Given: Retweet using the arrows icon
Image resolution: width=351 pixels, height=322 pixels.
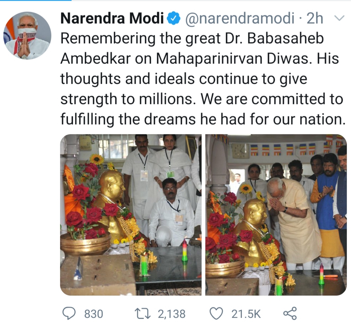Looking at the screenshot, I should [142, 314].
